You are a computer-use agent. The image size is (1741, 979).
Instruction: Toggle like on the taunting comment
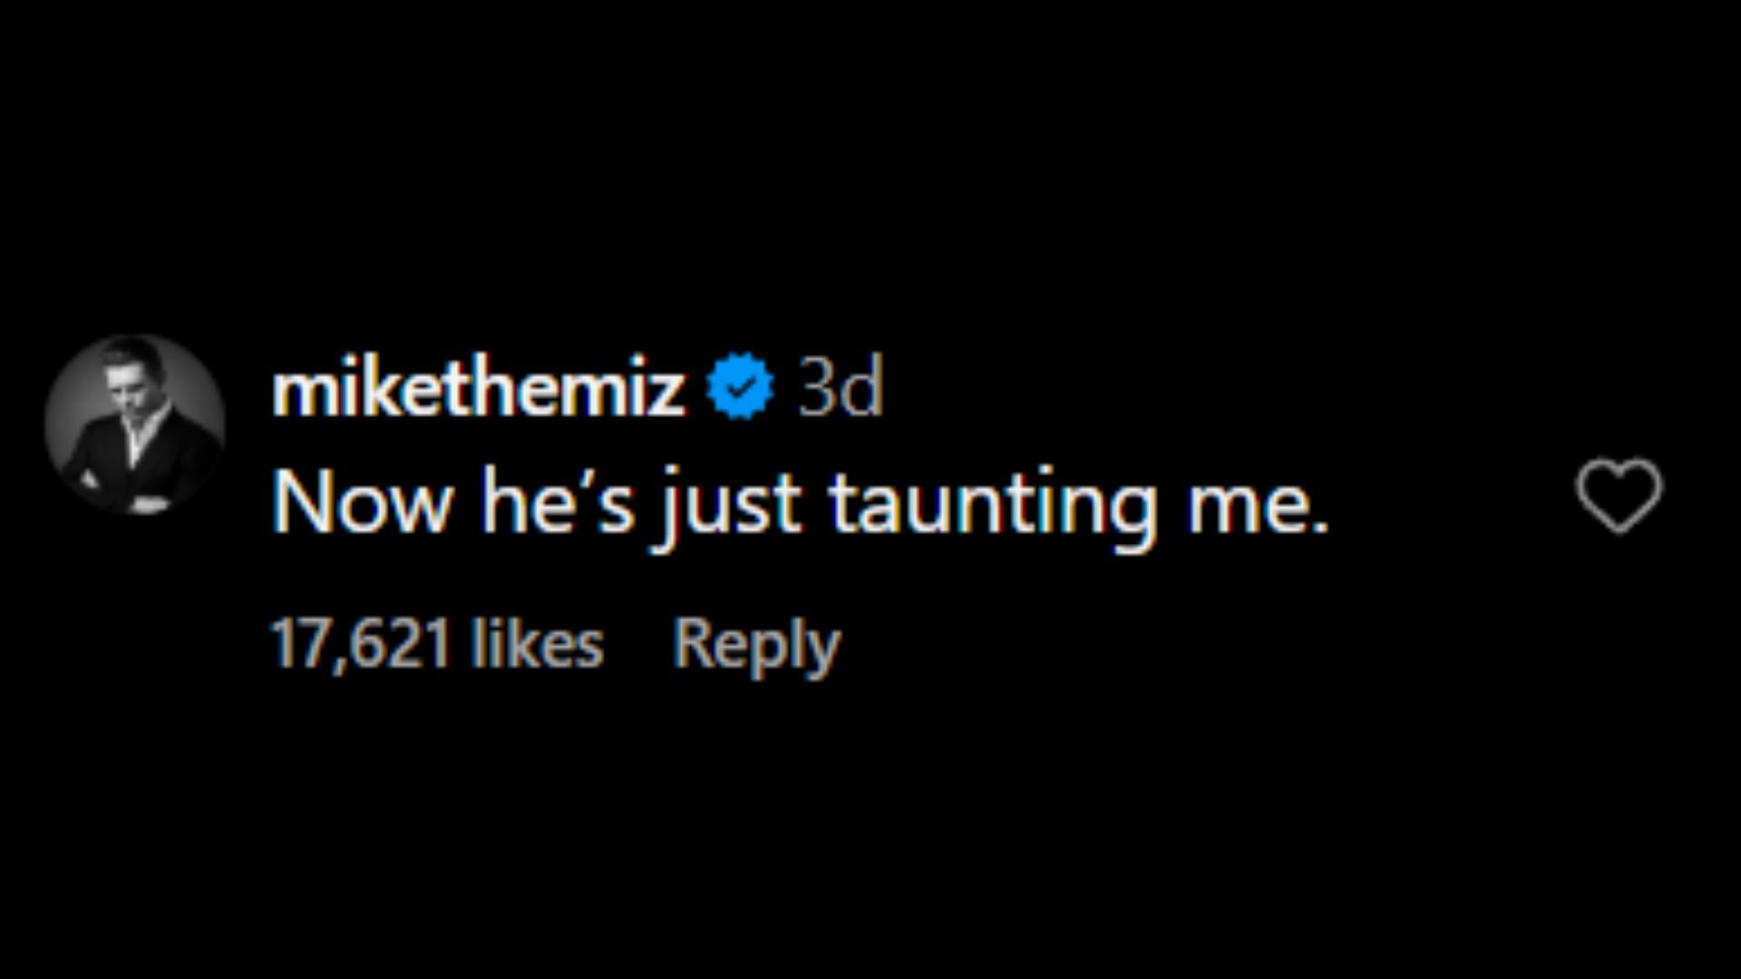point(1619,496)
